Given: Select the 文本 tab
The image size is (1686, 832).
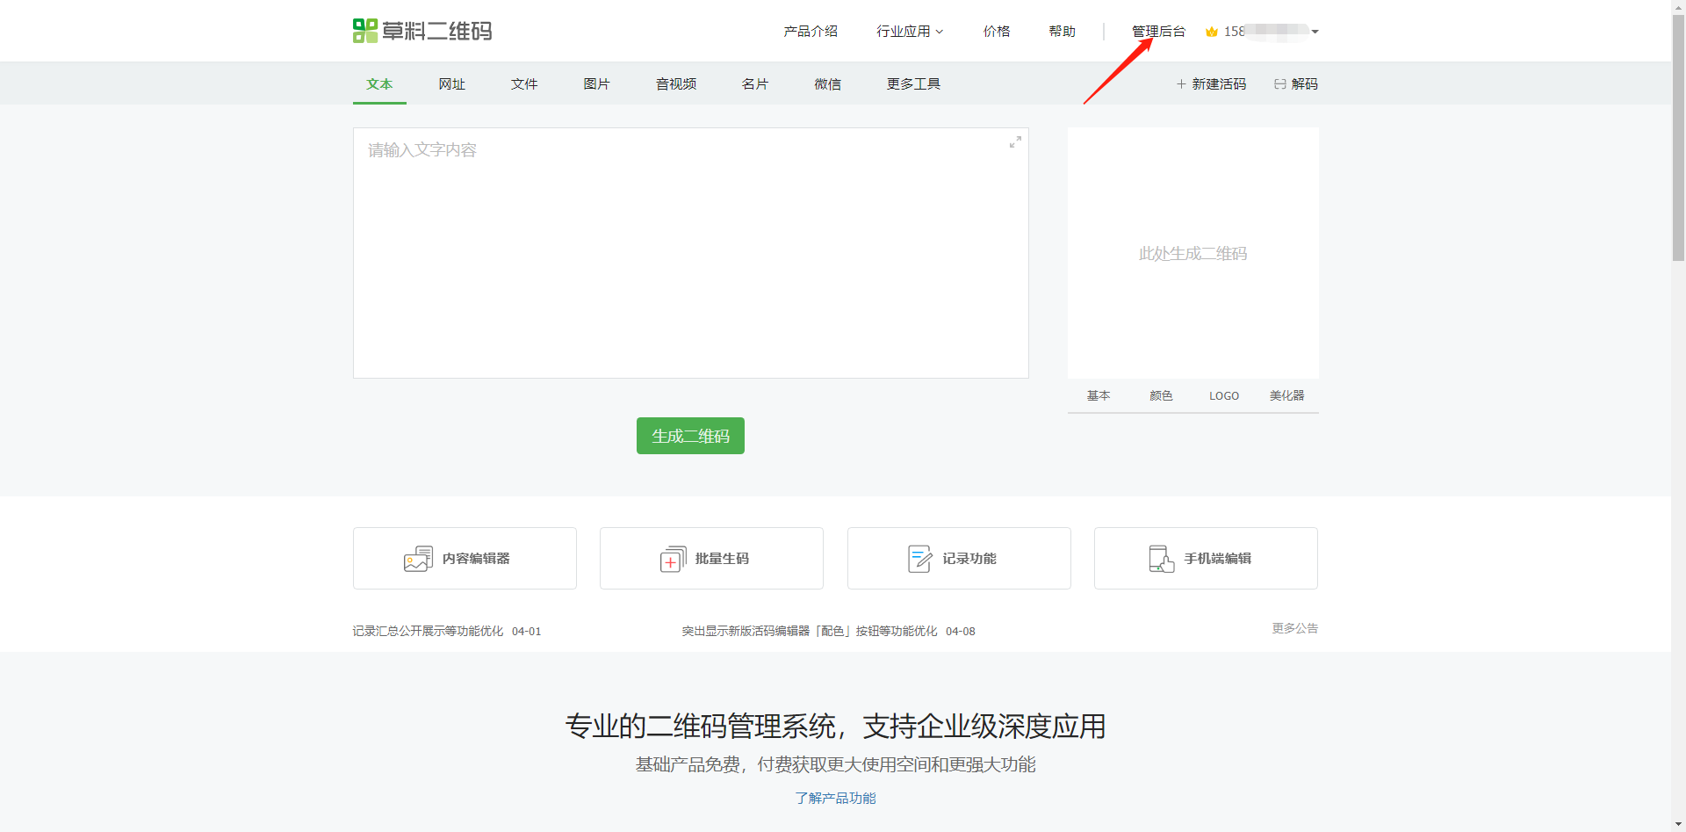Looking at the screenshot, I should [379, 84].
